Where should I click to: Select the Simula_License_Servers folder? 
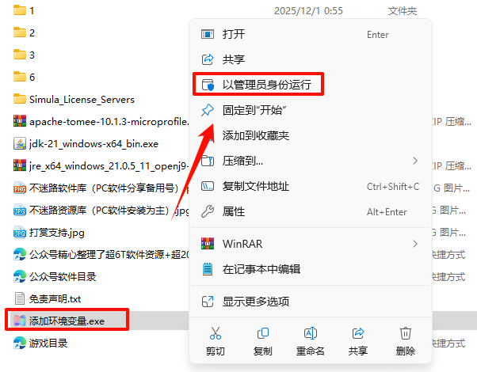tap(74, 100)
